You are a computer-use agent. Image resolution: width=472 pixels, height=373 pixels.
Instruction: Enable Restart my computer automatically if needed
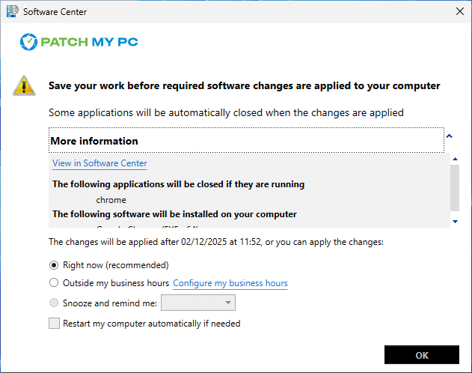click(54, 324)
